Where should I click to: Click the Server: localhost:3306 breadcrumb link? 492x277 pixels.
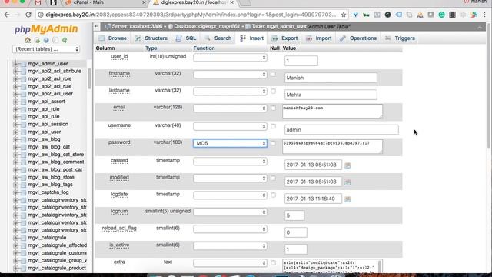tap(136, 27)
